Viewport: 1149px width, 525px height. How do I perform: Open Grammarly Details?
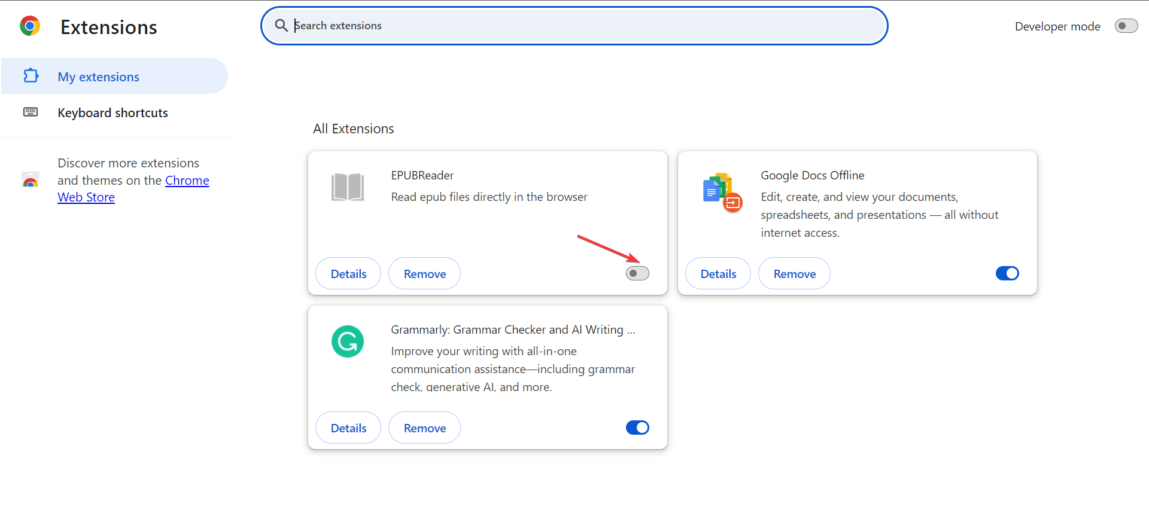(x=348, y=428)
